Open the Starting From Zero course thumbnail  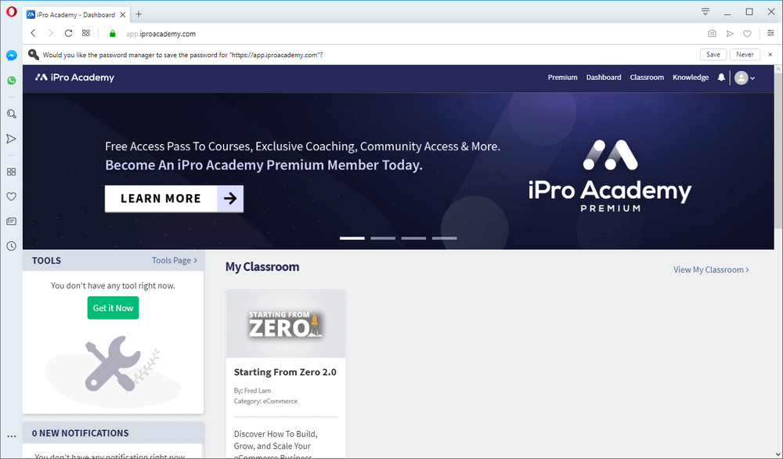tap(286, 324)
